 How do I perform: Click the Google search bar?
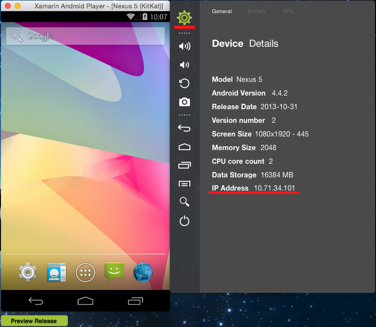[85, 36]
